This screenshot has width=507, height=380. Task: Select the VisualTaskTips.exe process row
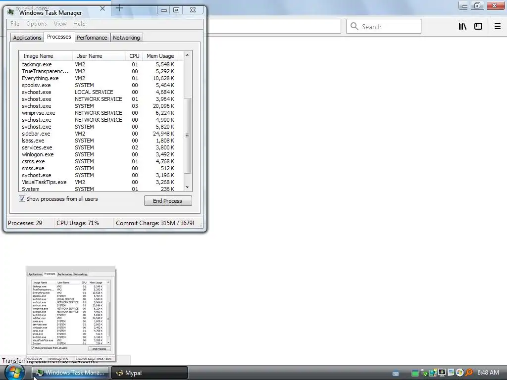(x=101, y=183)
